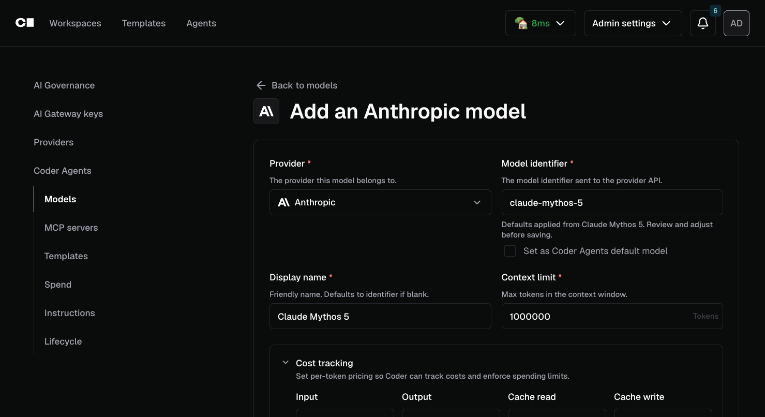The width and height of the screenshot is (765, 417).
Task: Click the Defaults applied from Claude Mythos 5 note
Action: click(607, 230)
